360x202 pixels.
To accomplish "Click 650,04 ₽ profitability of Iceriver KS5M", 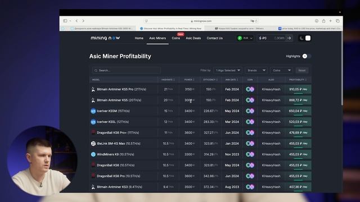I will click(298, 111).
